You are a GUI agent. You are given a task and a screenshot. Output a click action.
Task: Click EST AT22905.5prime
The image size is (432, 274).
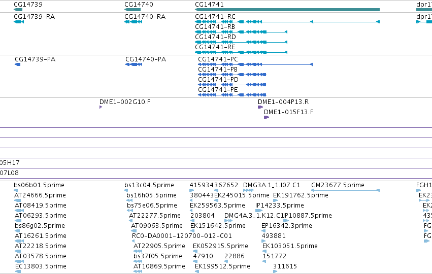(x=159, y=246)
